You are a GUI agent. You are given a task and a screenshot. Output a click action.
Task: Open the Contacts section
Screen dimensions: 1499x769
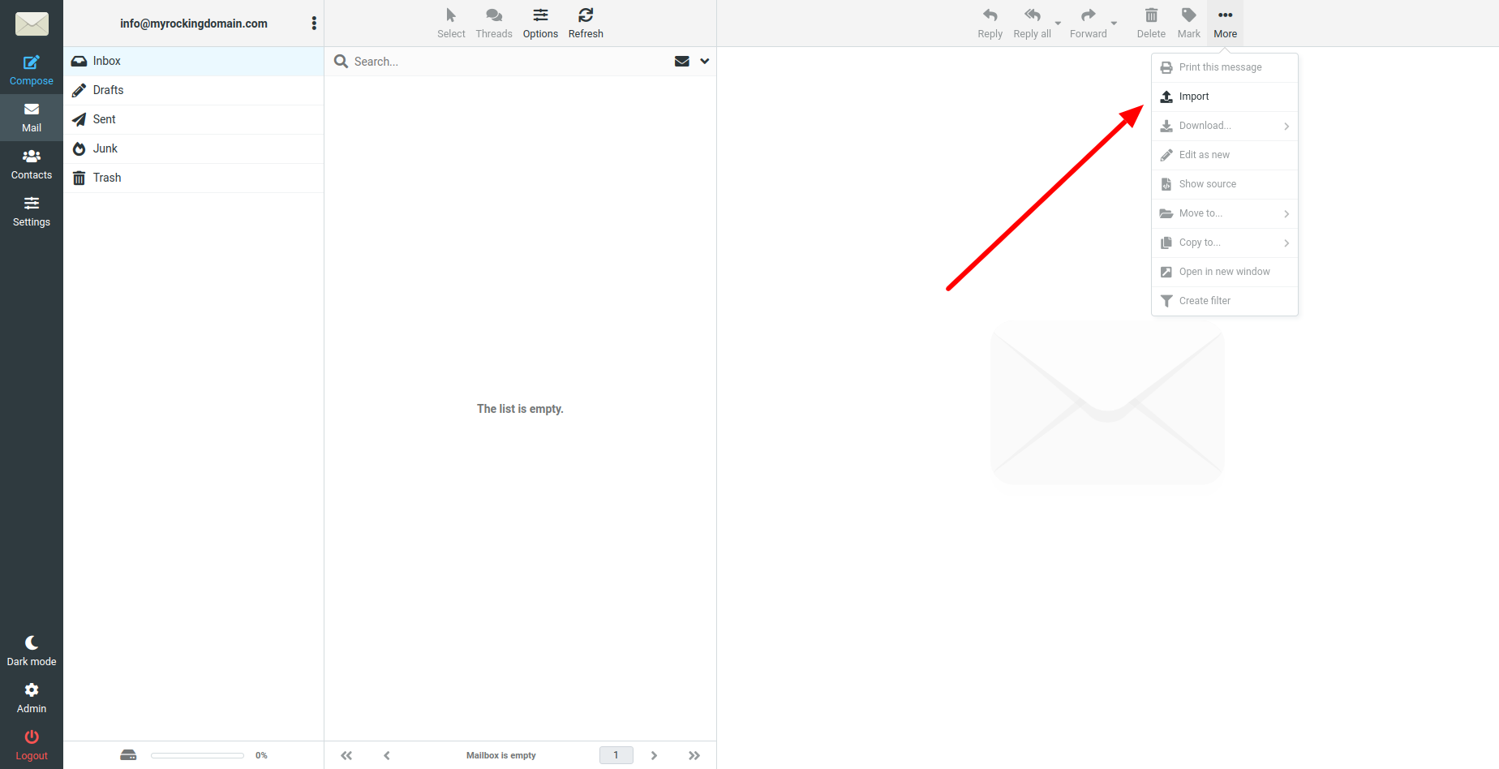32,165
